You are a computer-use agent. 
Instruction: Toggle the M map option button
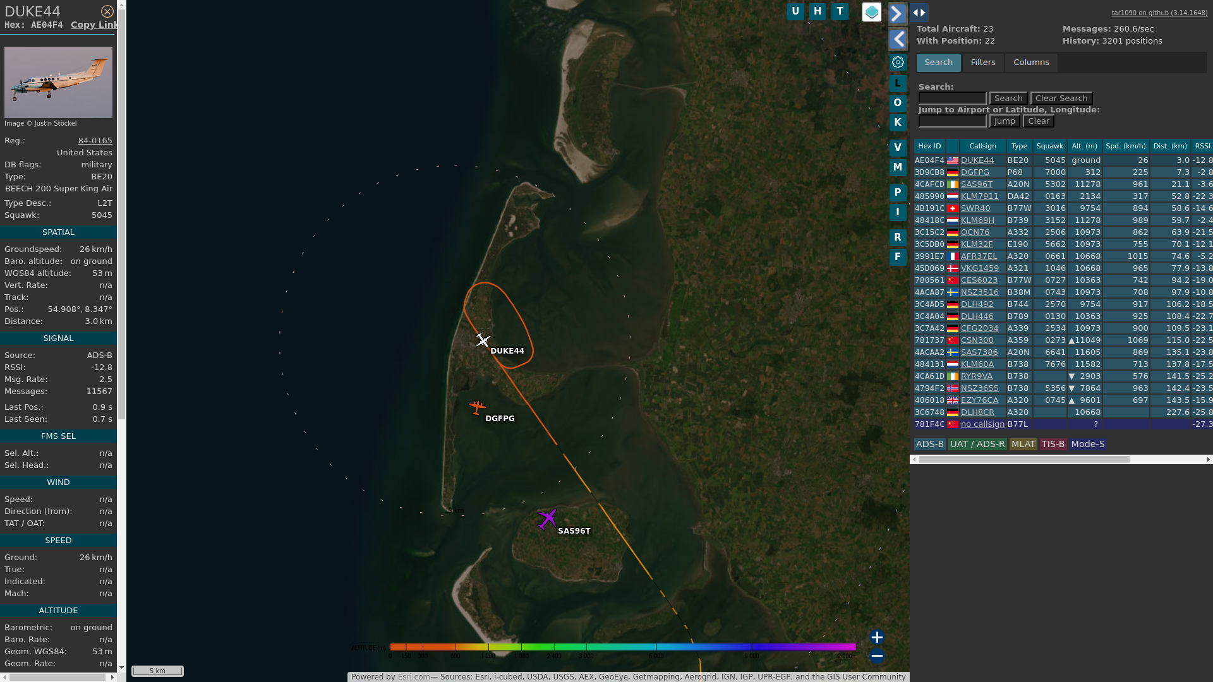pyautogui.click(x=898, y=167)
